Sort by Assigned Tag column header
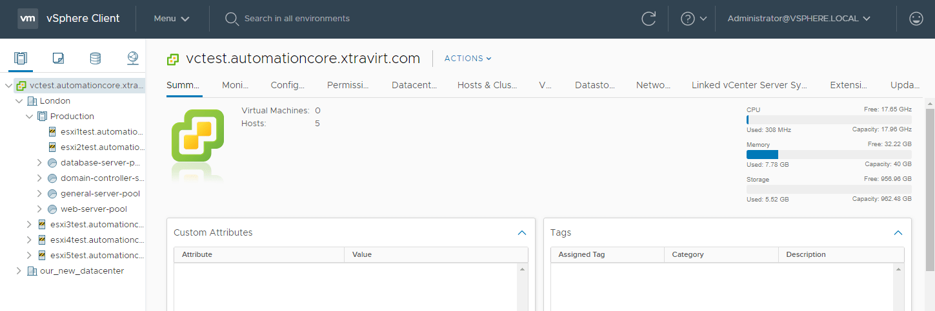This screenshot has height=311, width=935. [x=608, y=254]
